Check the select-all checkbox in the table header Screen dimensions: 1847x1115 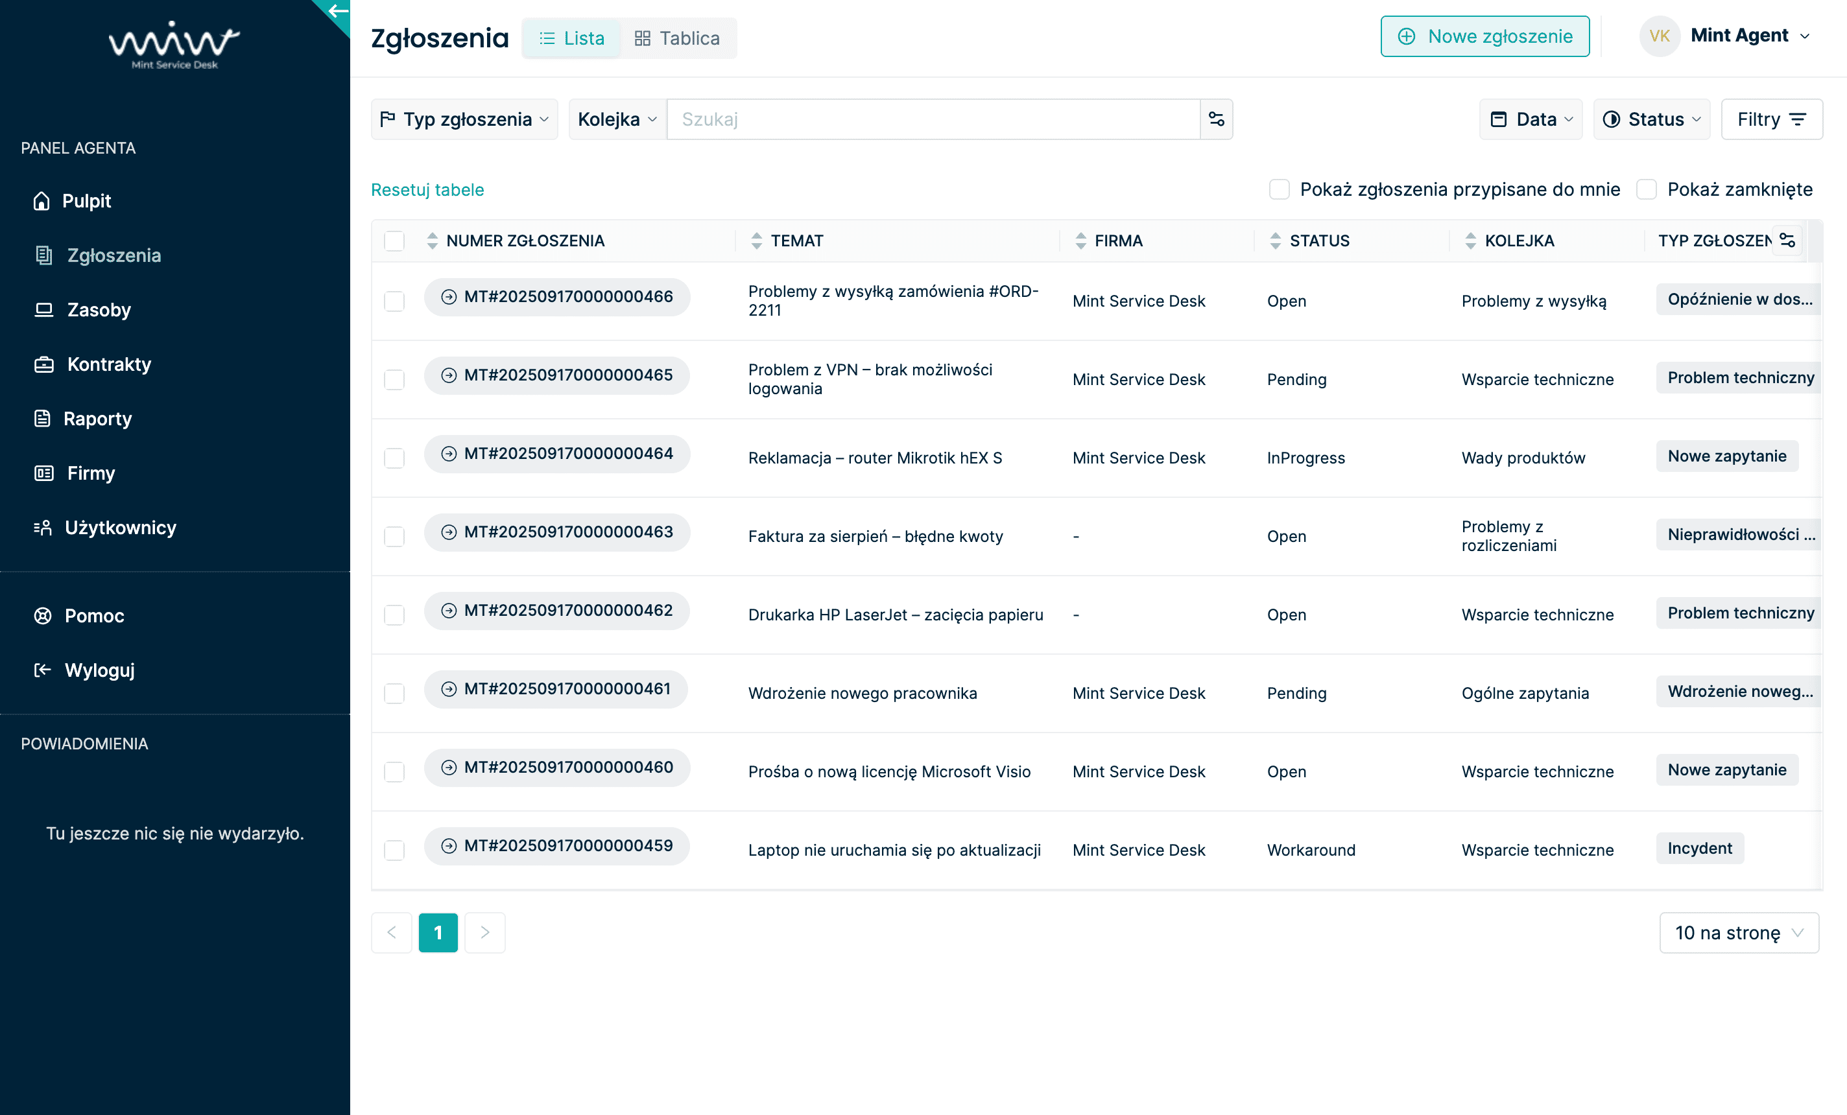pyautogui.click(x=394, y=241)
